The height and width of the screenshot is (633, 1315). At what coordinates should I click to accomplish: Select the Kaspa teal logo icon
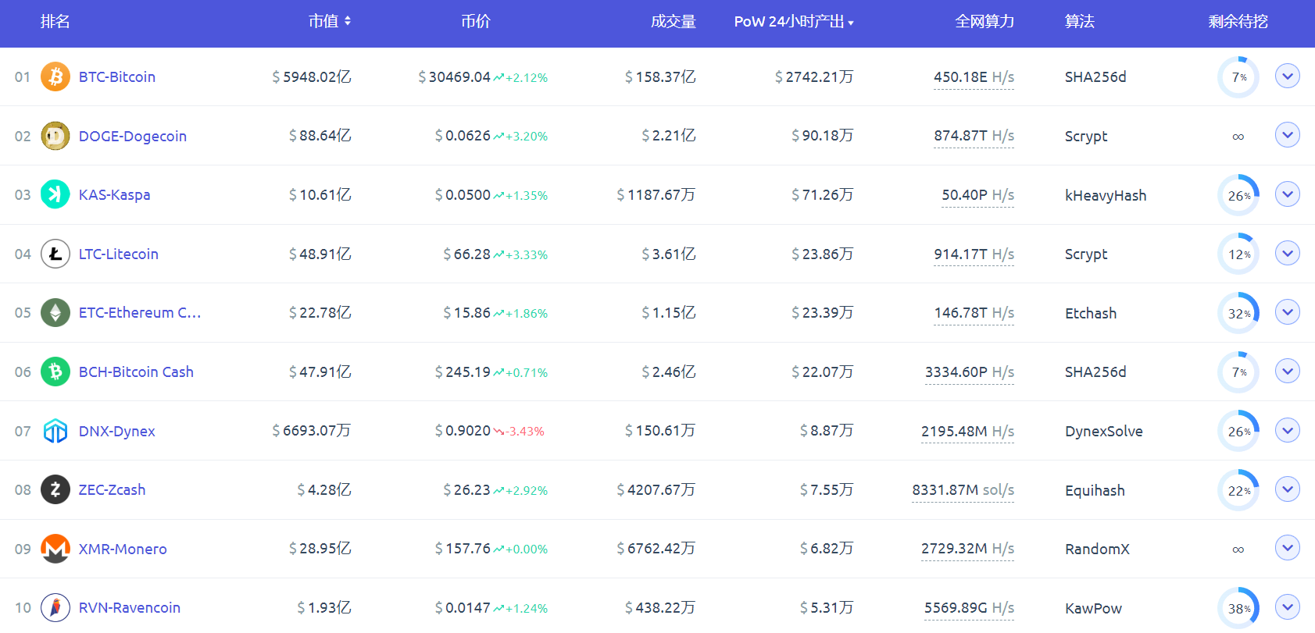tap(55, 194)
